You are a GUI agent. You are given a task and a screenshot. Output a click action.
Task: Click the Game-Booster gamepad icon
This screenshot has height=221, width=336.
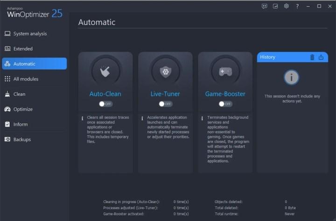225,71
